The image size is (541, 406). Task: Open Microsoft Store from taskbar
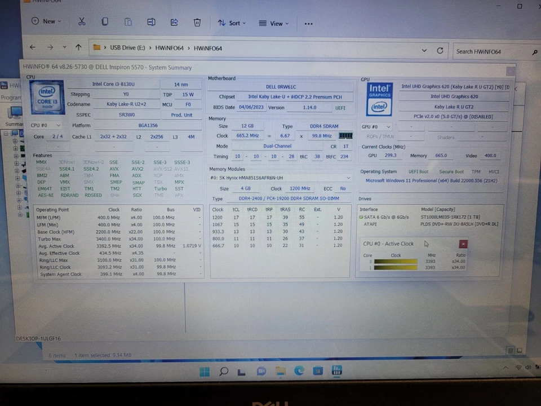318,371
